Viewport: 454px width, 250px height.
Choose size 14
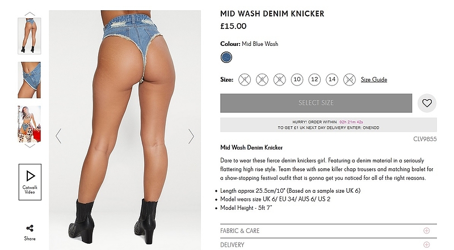point(332,79)
